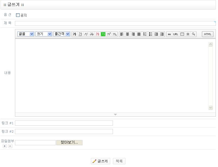Apply italic text formatting
This screenshot has width=218, height=167.
coord(86,34)
